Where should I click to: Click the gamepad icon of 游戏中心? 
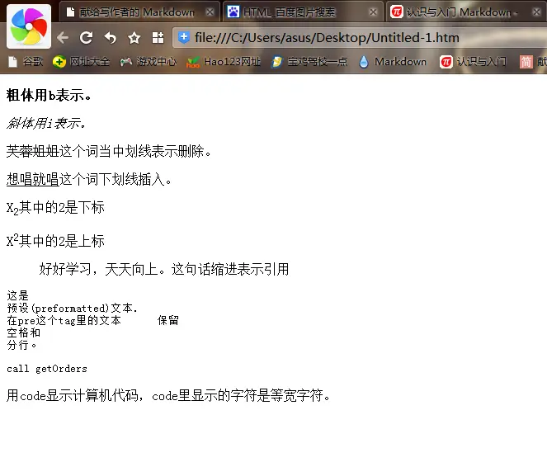pos(126,62)
